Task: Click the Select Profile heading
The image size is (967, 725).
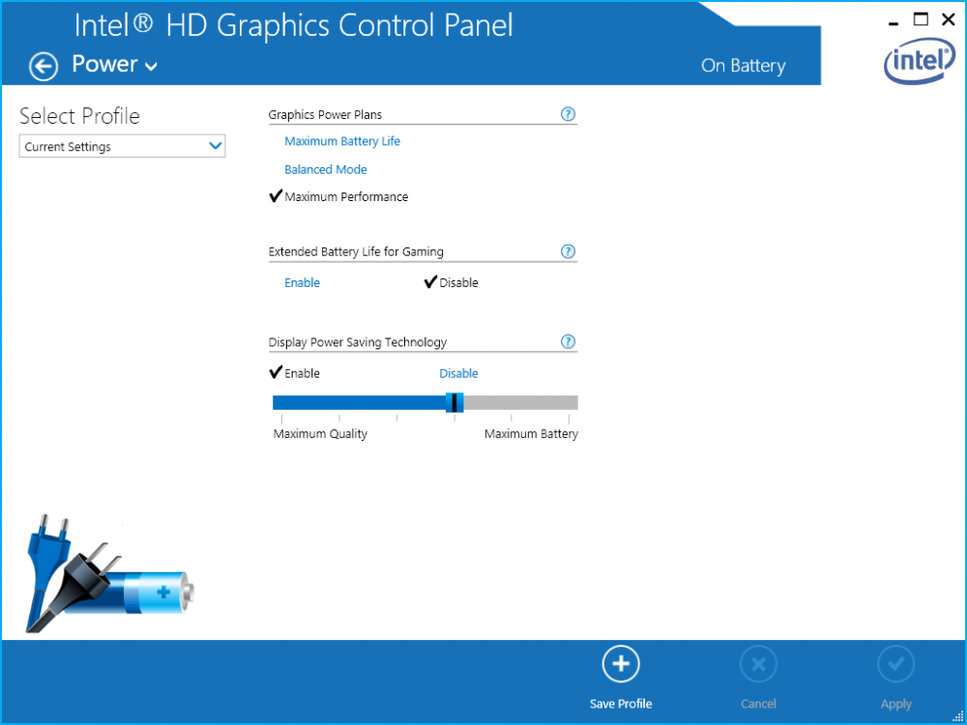Action: tap(79, 116)
